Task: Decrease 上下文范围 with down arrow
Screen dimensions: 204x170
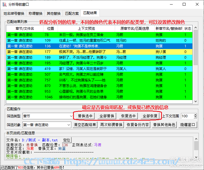Action: 195,117
